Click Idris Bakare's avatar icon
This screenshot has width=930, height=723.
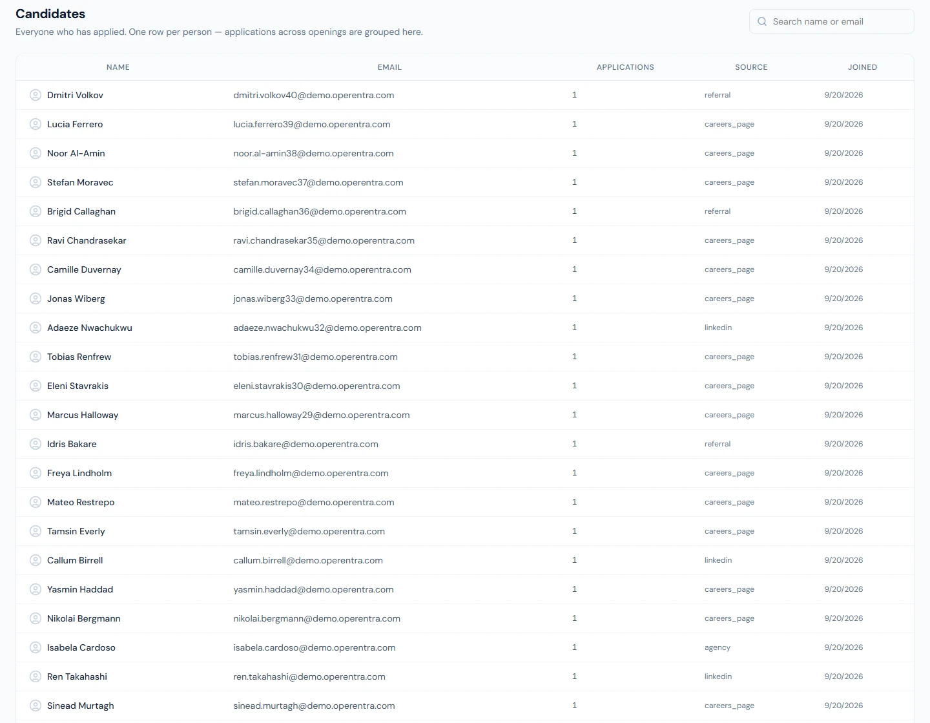tap(36, 444)
